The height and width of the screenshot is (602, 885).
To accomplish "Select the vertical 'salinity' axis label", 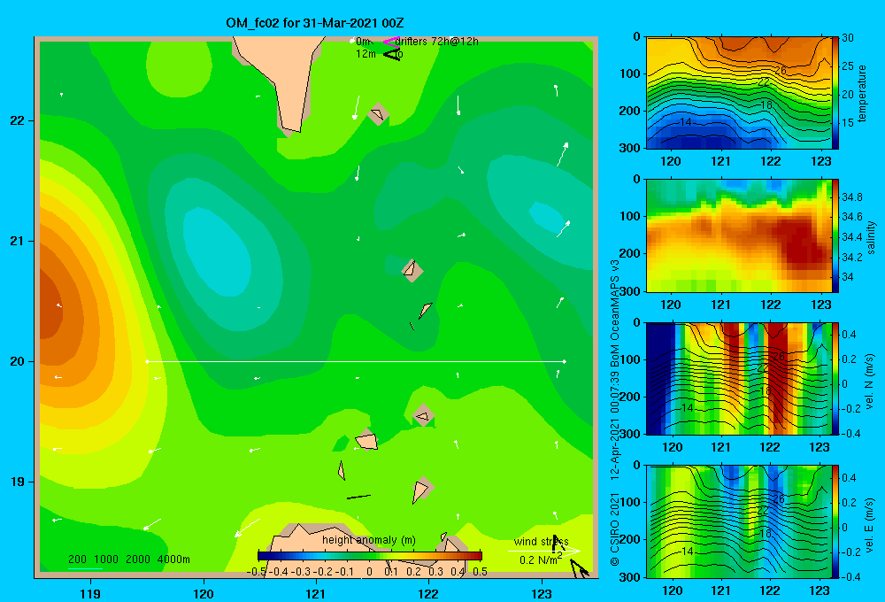I will (x=871, y=237).
